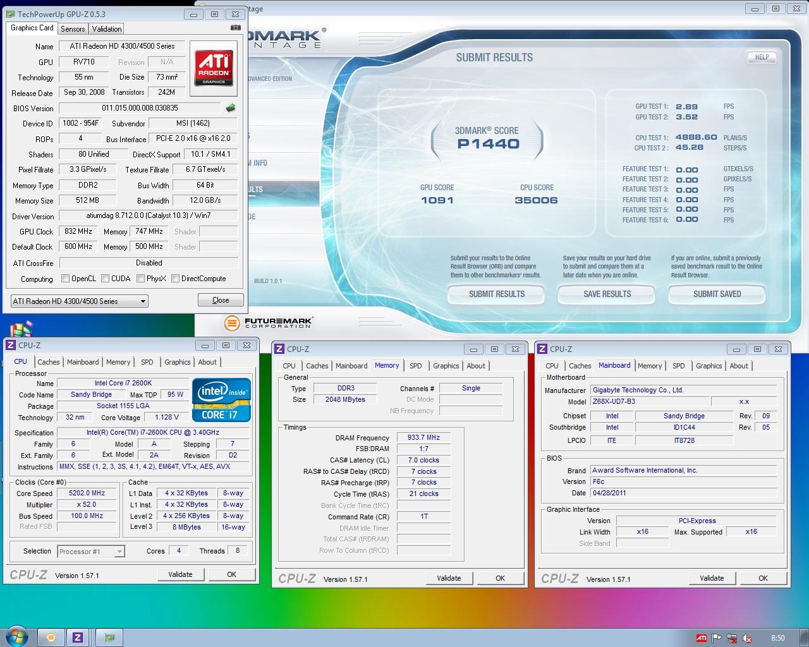Click the 3DMark score P1440
Screen dimensions: 809x647
pyautogui.click(x=489, y=144)
